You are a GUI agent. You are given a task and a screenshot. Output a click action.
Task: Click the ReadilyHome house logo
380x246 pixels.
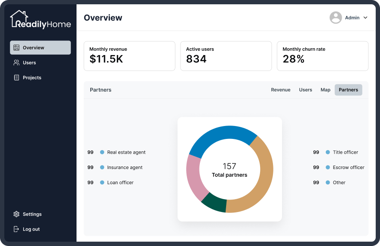[x=40, y=19]
